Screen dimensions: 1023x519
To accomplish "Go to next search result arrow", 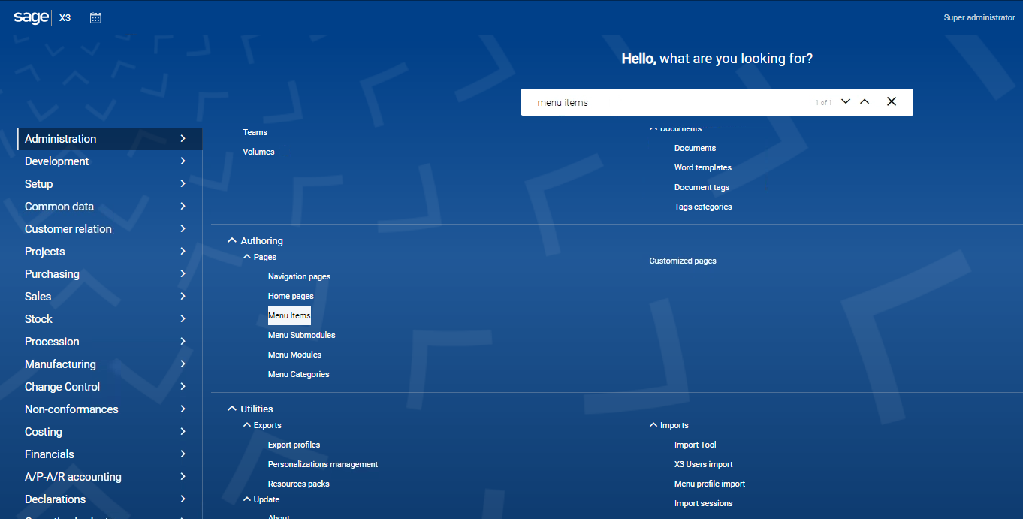I will tap(846, 101).
